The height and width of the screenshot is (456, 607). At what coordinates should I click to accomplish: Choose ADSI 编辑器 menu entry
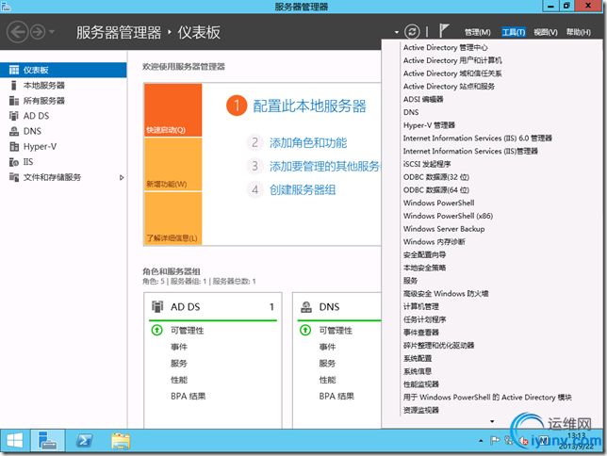point(423,99)
